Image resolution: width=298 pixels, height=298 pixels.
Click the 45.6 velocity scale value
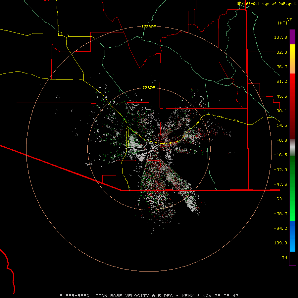(x=282, y=96)
